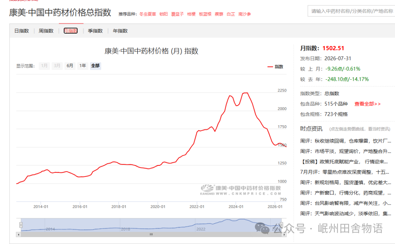Viewport: 395px width, 244px height.
Task: Set display range to 1月
Action: [44, 66]
